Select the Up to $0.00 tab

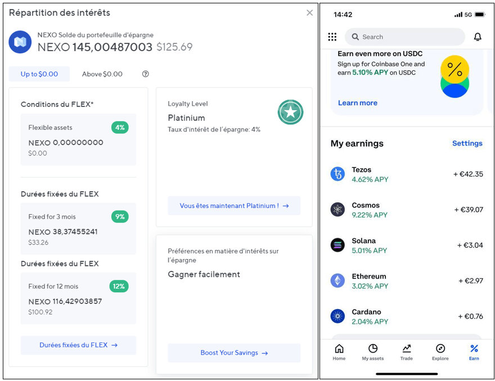[x=39, y=74]
